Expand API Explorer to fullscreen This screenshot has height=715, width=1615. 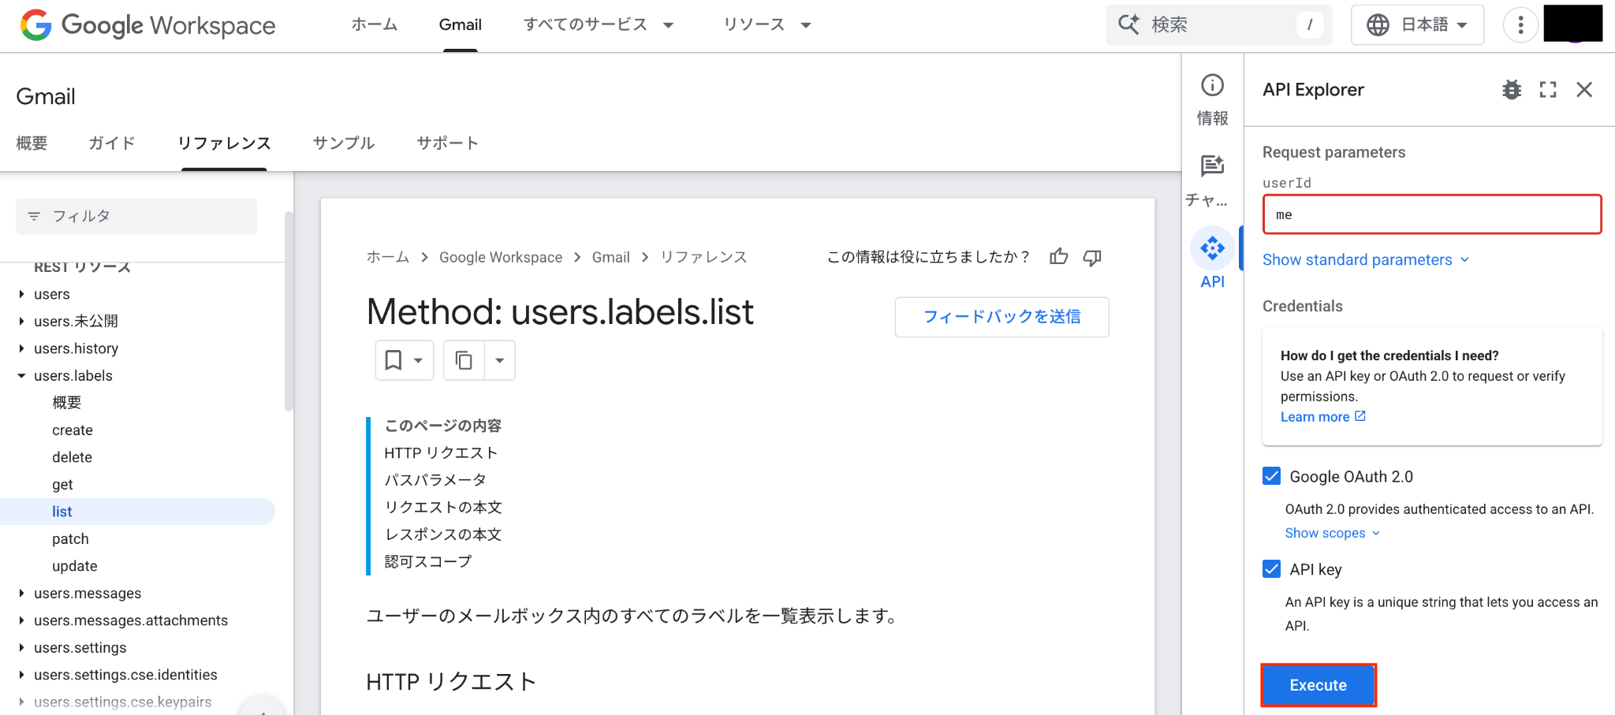(1548, 90)
